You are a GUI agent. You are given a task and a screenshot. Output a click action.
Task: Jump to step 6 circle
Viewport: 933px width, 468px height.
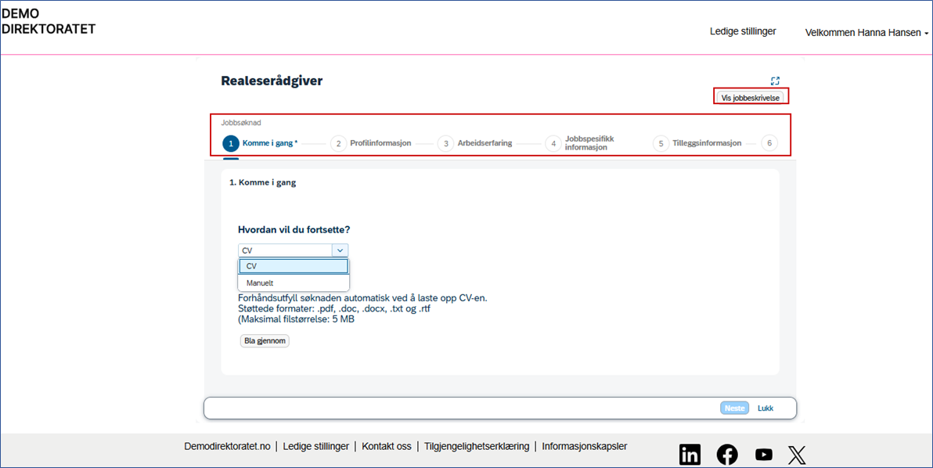tap(769, 143)
